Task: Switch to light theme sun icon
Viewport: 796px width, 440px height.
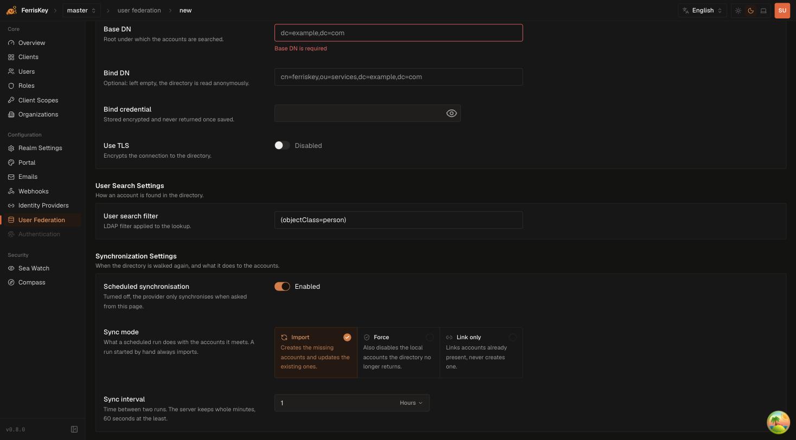Action: pyautogui.click(x=738, y=10)
